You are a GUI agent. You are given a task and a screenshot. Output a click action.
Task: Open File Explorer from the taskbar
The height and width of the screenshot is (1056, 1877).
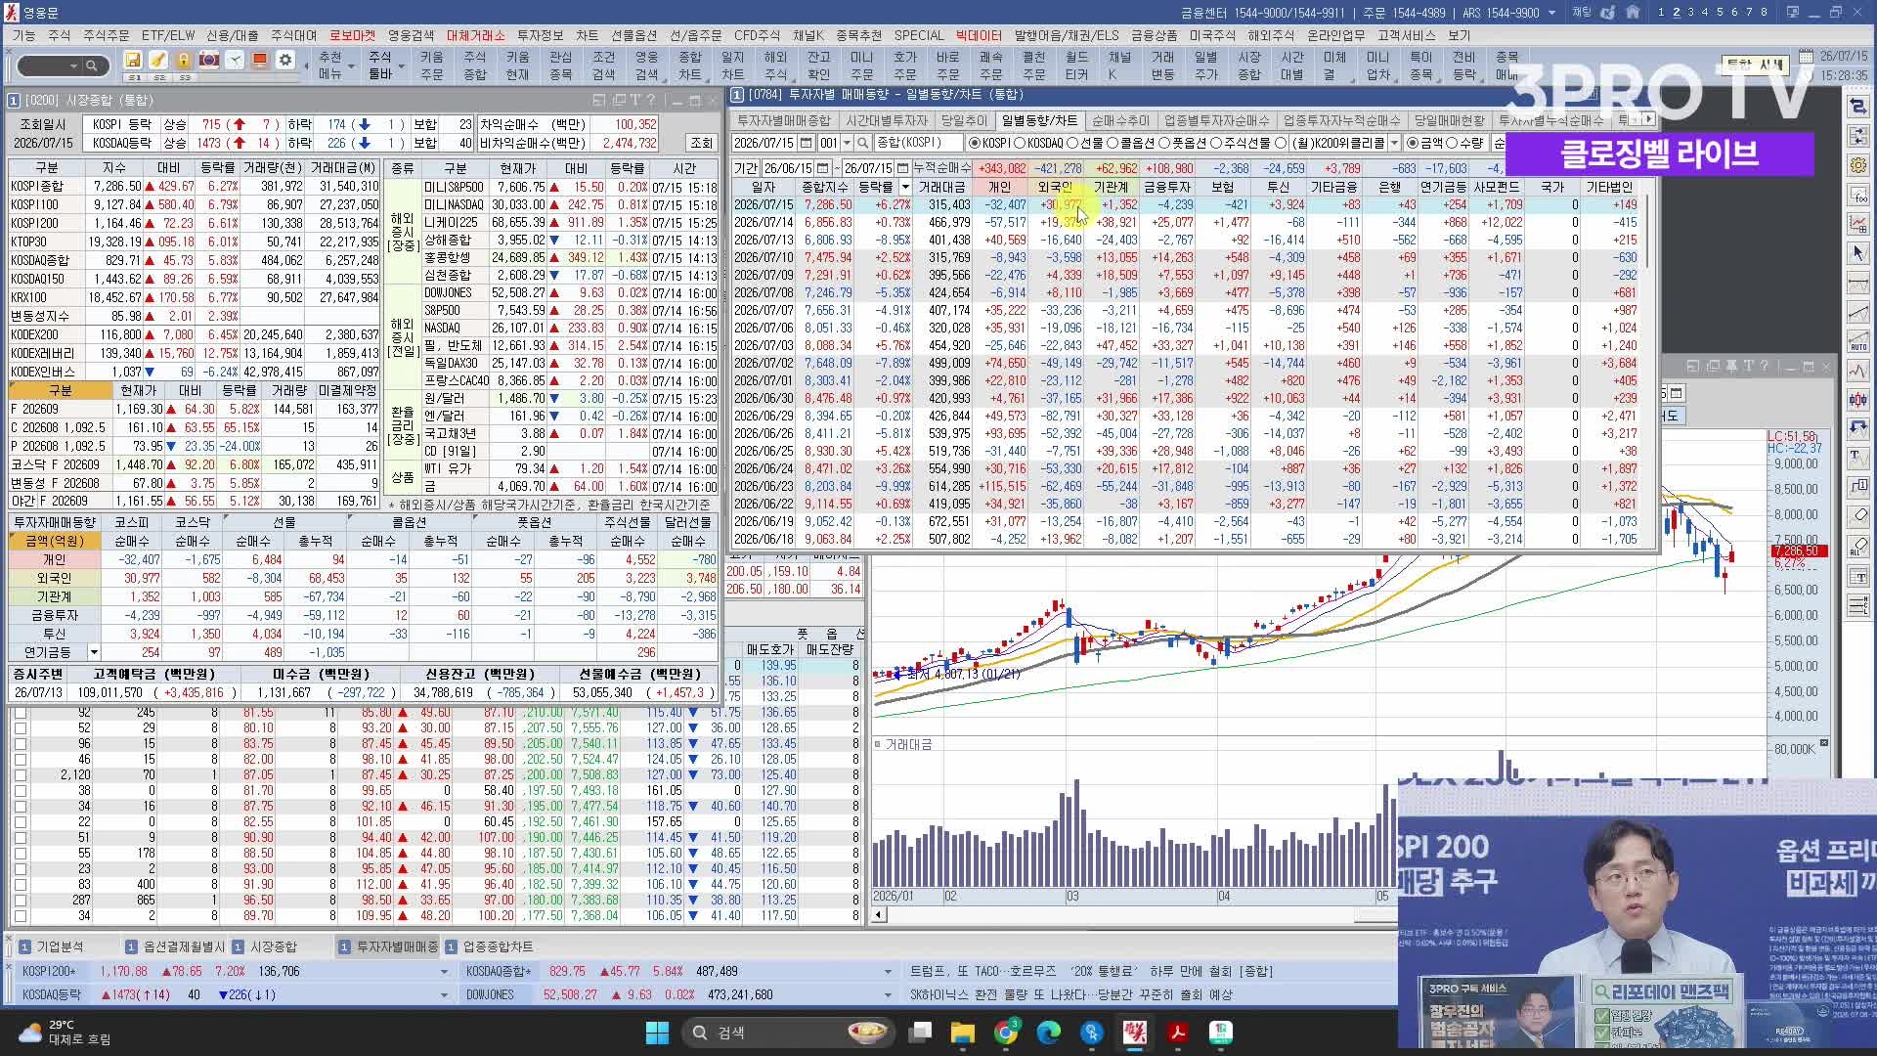point(963,1032)
